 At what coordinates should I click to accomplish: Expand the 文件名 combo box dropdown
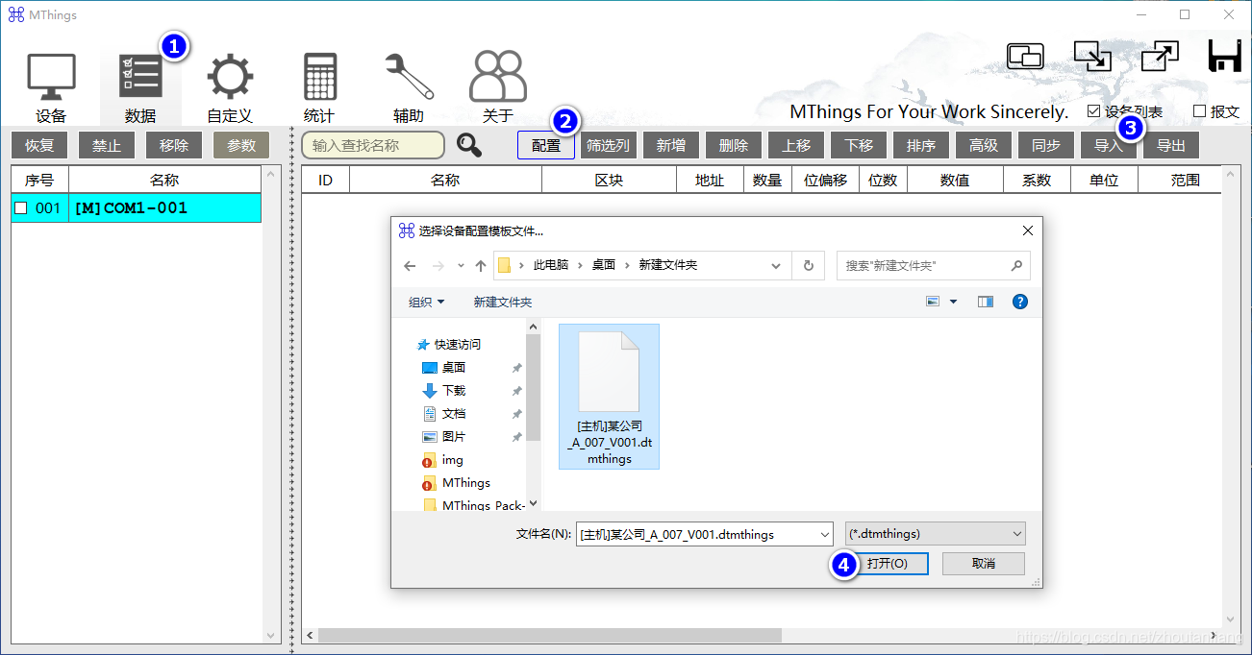824,535
